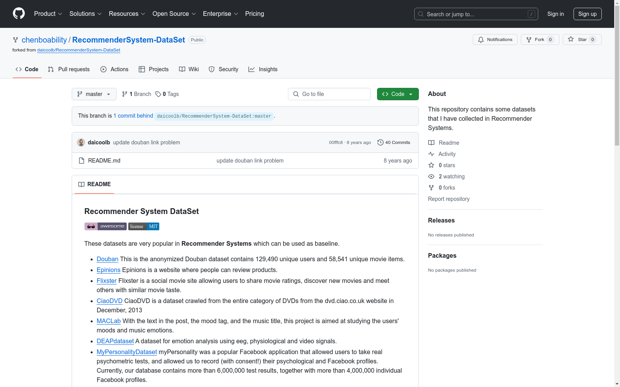Focus the Search or jump to field
Viewport: 620px width, 387px height.
[x=476, y=14]
